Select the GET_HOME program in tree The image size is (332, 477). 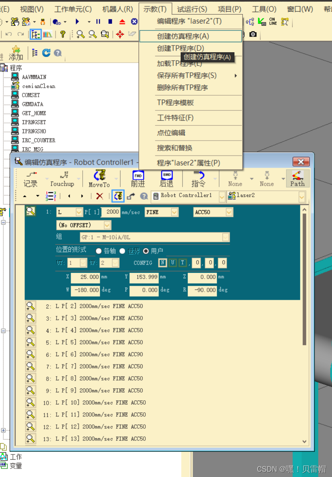click(34, 113)
